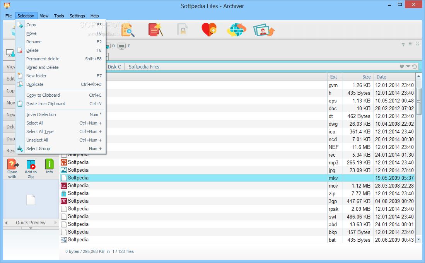Image resolution: width=425 pixels, height=263 pixels.
Task: Click the heart icon in the path bar
Action: pyautogui.click(x=402, y=67)
